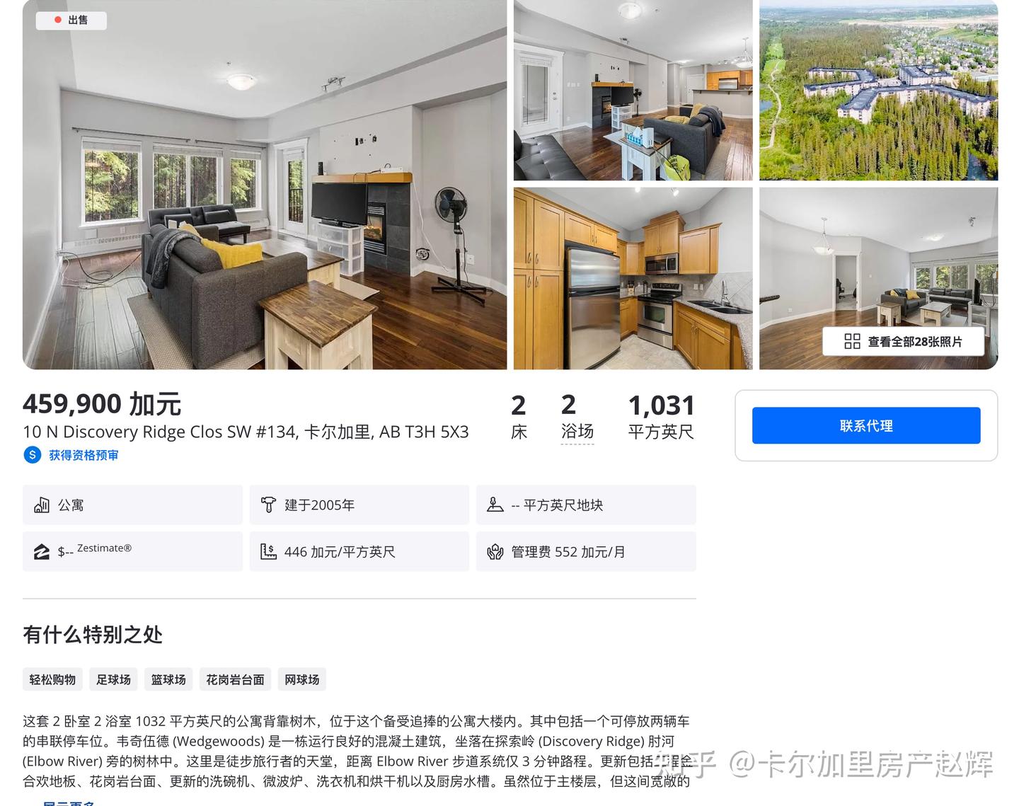The height and width of the screenshot is (806, 1019).
Task: Select the 花岗岩台面 feature tag
Action: pyautogui.click(x=235, y=679)
